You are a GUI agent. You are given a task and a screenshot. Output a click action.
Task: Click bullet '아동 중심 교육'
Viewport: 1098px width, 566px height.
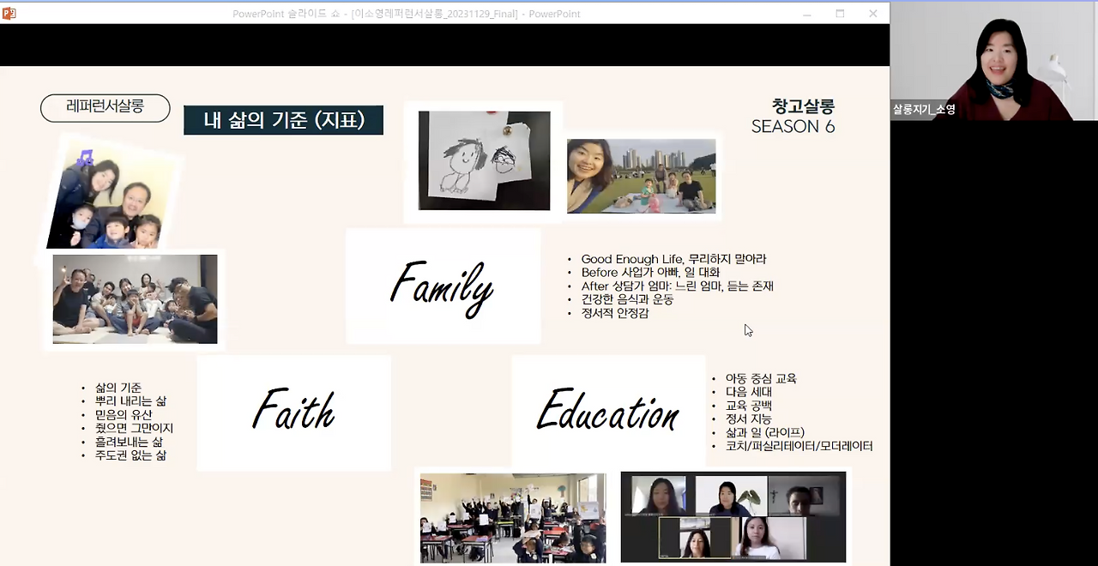click(761, 378)
